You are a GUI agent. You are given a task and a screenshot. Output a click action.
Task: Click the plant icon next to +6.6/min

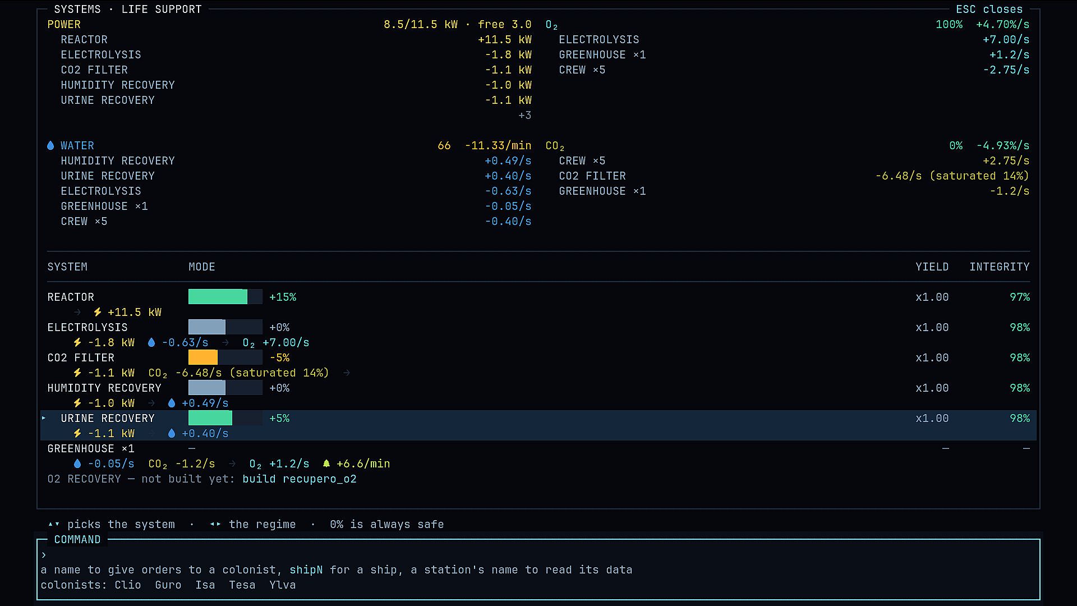tap(326, 463)
